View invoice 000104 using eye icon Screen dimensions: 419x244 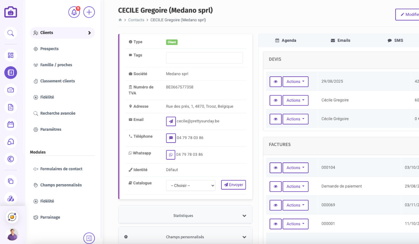tap(275, 168)
